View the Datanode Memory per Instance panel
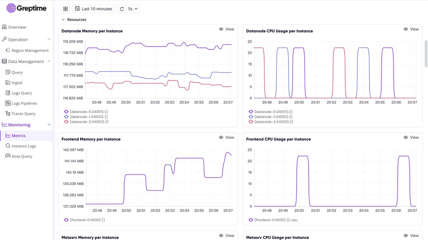 coord(226,29)
